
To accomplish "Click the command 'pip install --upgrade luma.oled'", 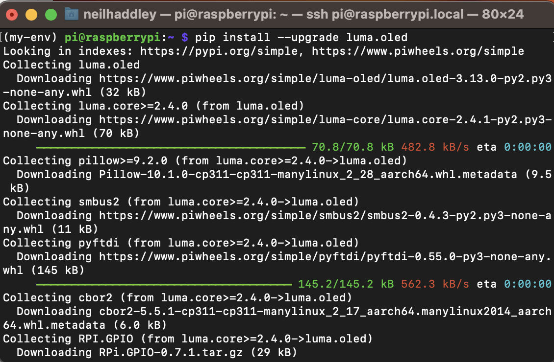I will click(301, 37).
